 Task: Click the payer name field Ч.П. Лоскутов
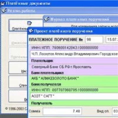coord(74,54)
